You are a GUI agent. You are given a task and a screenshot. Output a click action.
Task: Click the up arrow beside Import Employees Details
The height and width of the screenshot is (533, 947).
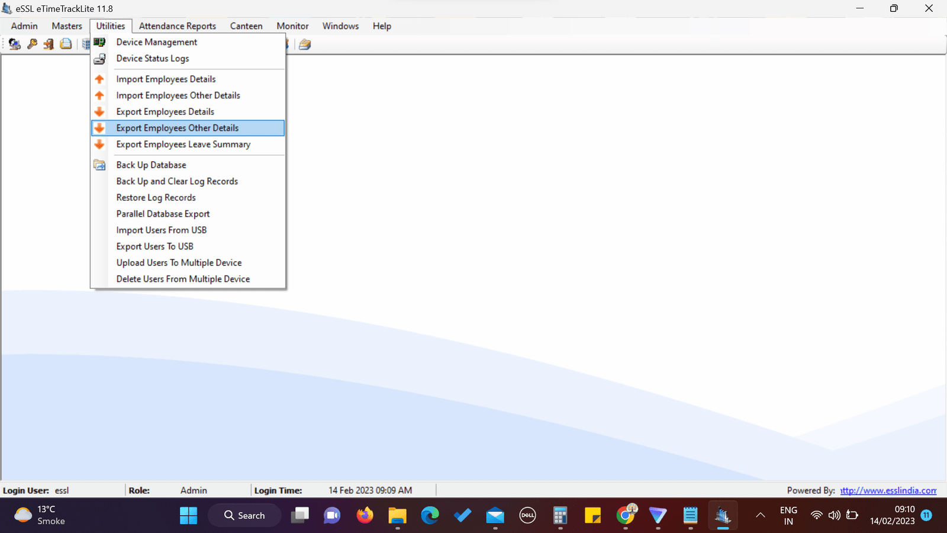[99, 79]
